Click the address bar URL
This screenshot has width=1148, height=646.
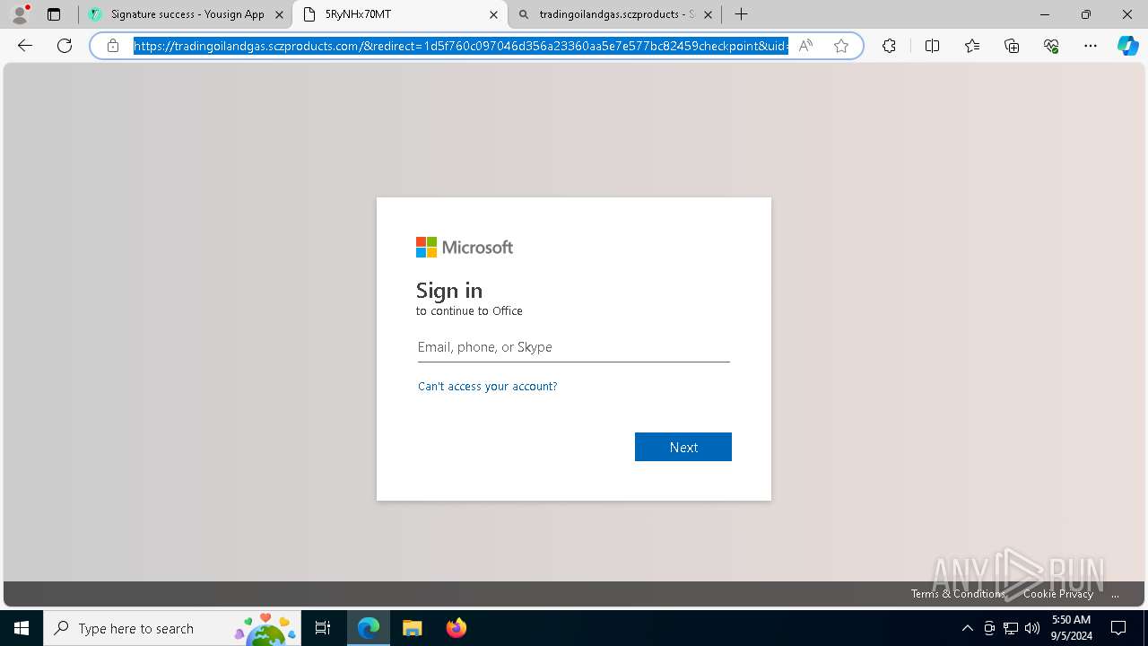tap(461, 46)
